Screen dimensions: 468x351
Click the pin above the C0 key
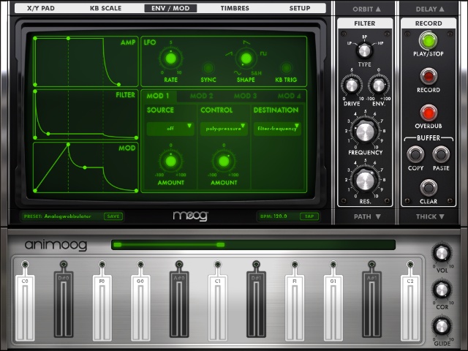tap(25, 264)
